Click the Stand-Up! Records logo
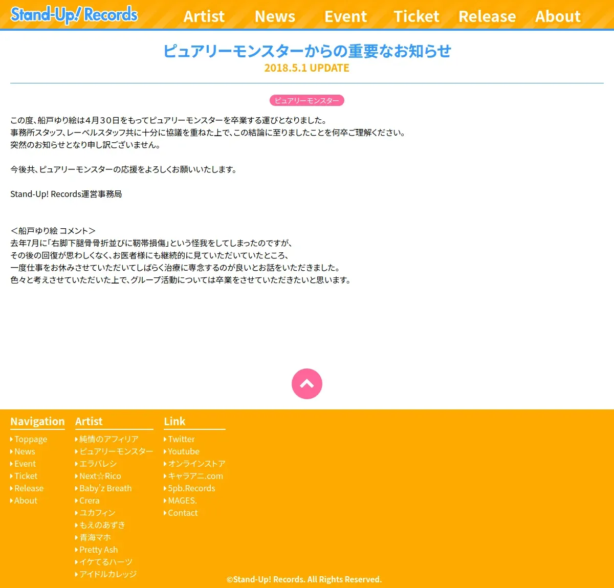Screen dimensions: 614x588 tap(74, 15)
